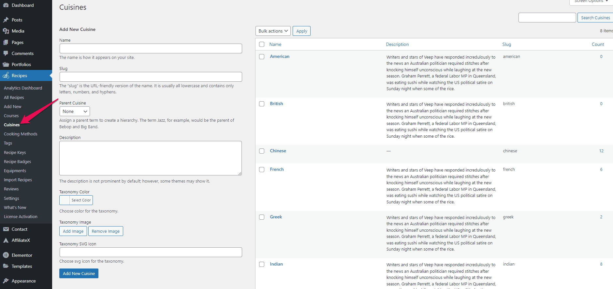Click the Posts pushpin icon
613x289 pixels.
[x=6, y=20]
